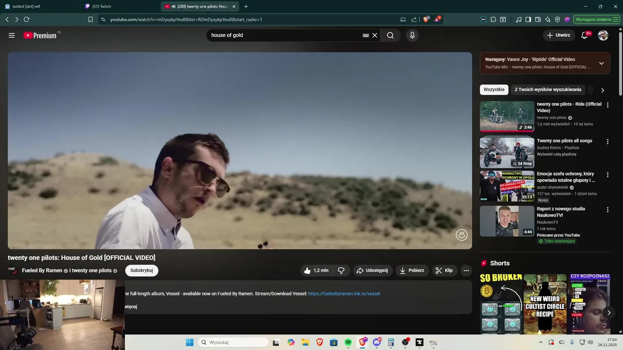The height and width of the screenshot is (350, 623).
Task: Open the Brave Shields lion icon
Action: click(x=426, y=19)
